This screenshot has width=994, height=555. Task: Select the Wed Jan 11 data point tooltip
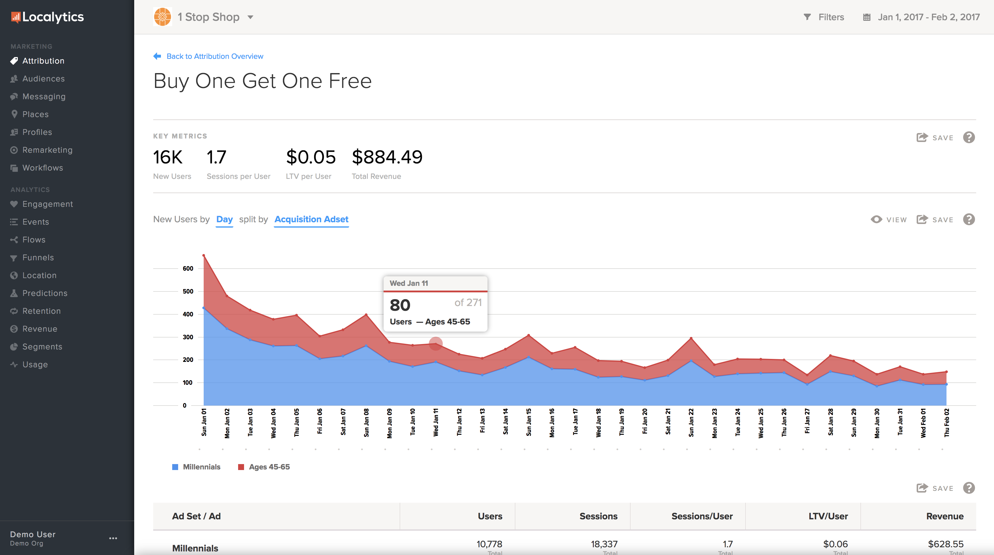click(x=436, y=343)
